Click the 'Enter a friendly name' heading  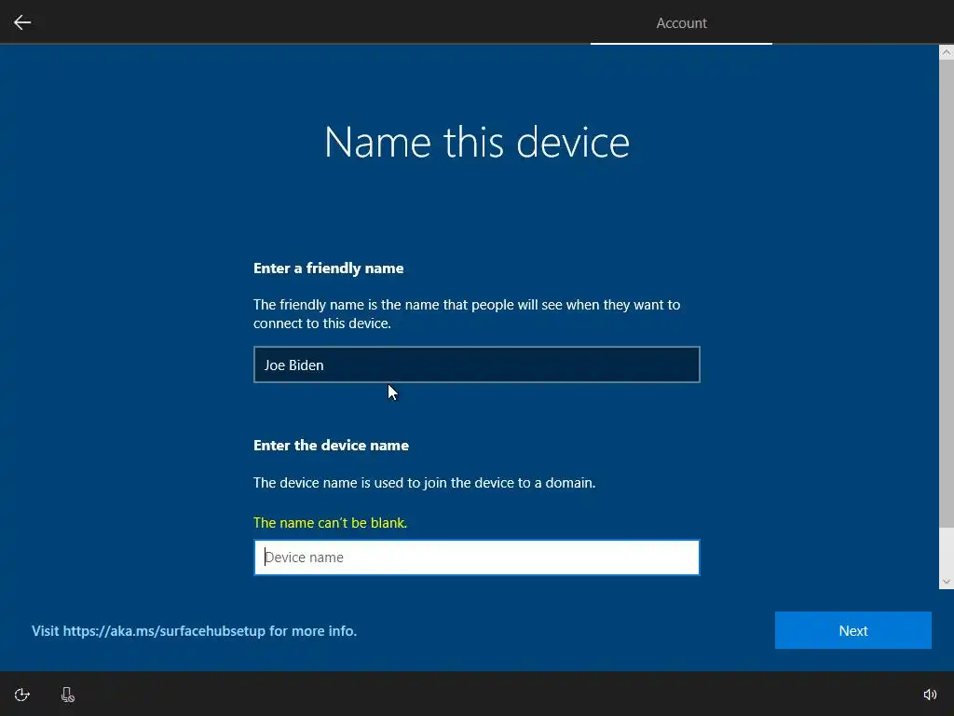pos(329,268)
